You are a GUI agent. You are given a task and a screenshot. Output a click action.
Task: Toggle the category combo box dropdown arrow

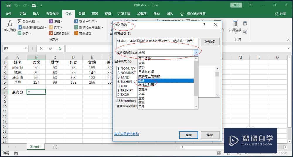pyautogui.click(x=196, y=53)
